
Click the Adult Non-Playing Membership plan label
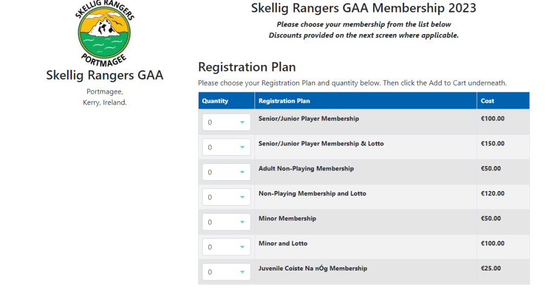[x=306, y=168]
